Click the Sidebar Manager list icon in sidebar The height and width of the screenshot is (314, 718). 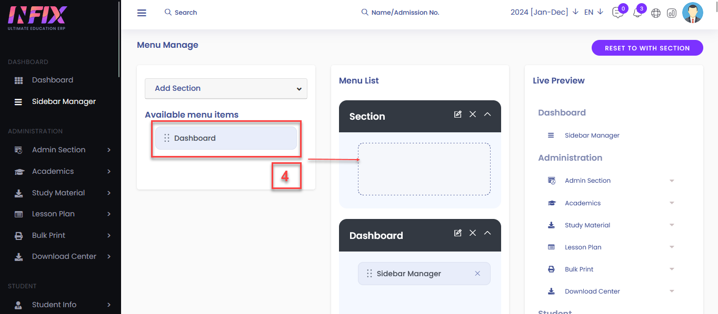click(18, 102)
